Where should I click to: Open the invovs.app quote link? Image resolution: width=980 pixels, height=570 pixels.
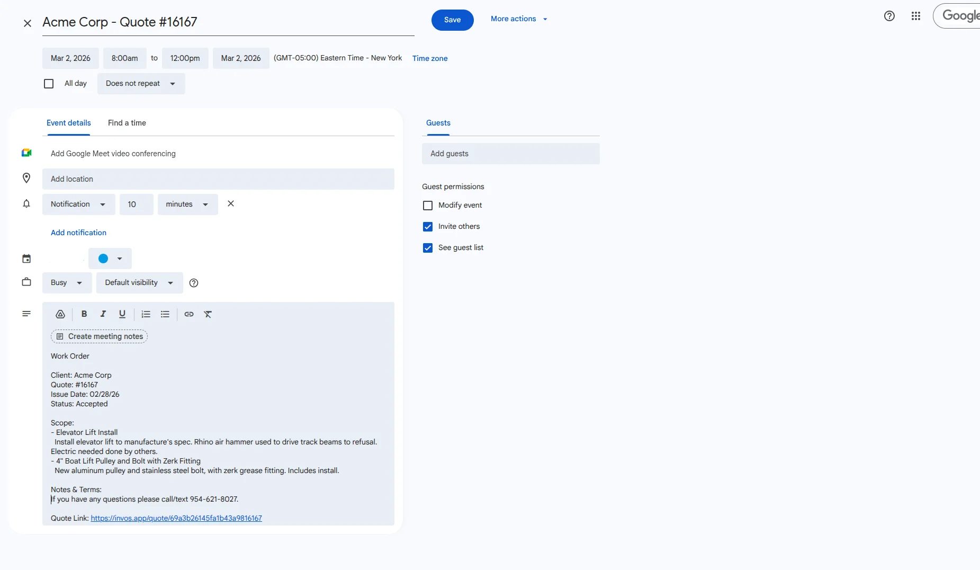176,518
